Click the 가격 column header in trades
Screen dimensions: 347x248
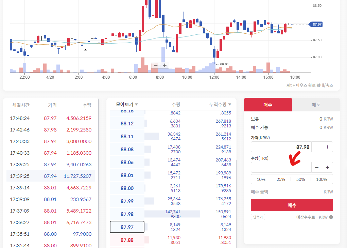(52, 105)
